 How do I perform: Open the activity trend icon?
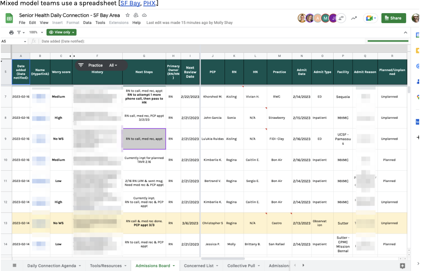354,18
